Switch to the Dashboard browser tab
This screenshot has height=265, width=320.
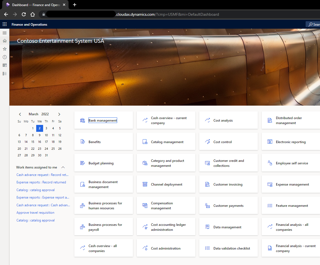tap(35, 5)
